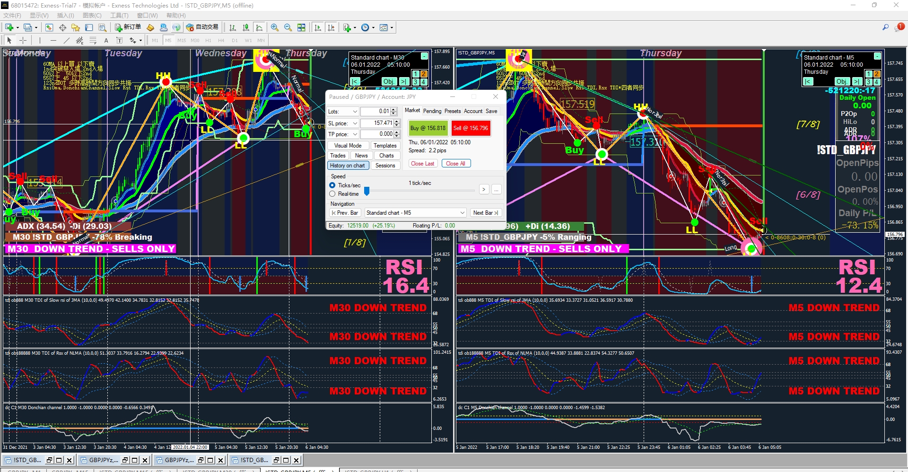Open the Terminal panel icon
The height and width of the screenshot is (472, 908).
click(89, 27)
